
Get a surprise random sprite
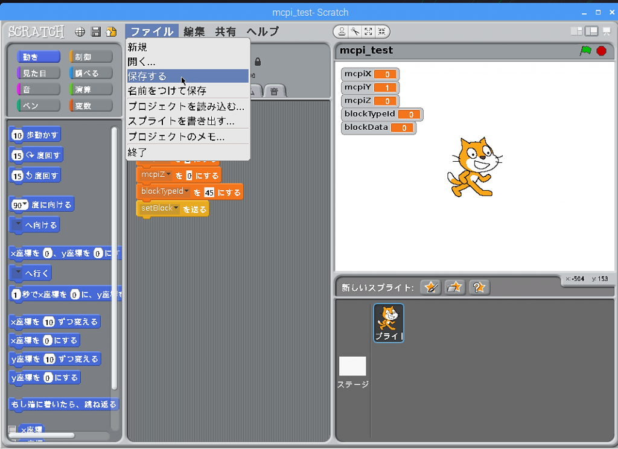479,287
